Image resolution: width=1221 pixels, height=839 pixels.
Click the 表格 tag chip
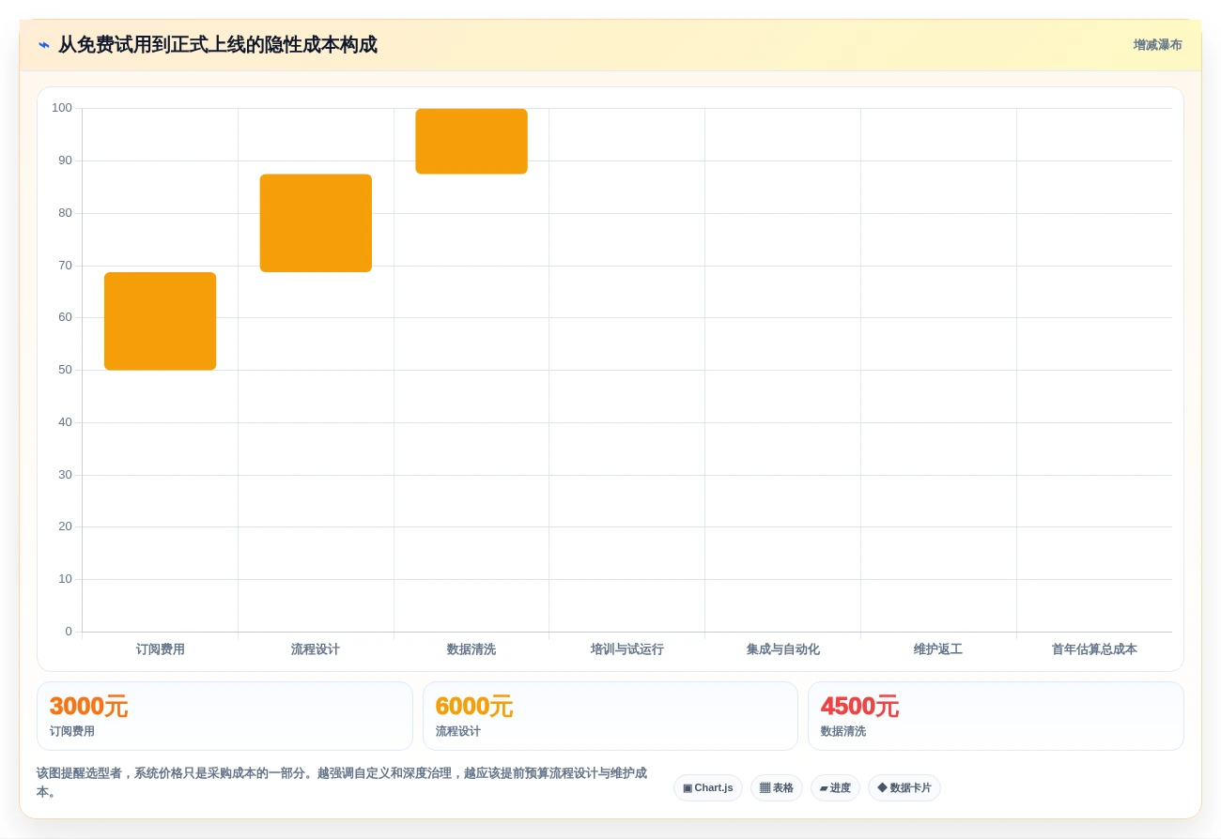coord(777,788)
